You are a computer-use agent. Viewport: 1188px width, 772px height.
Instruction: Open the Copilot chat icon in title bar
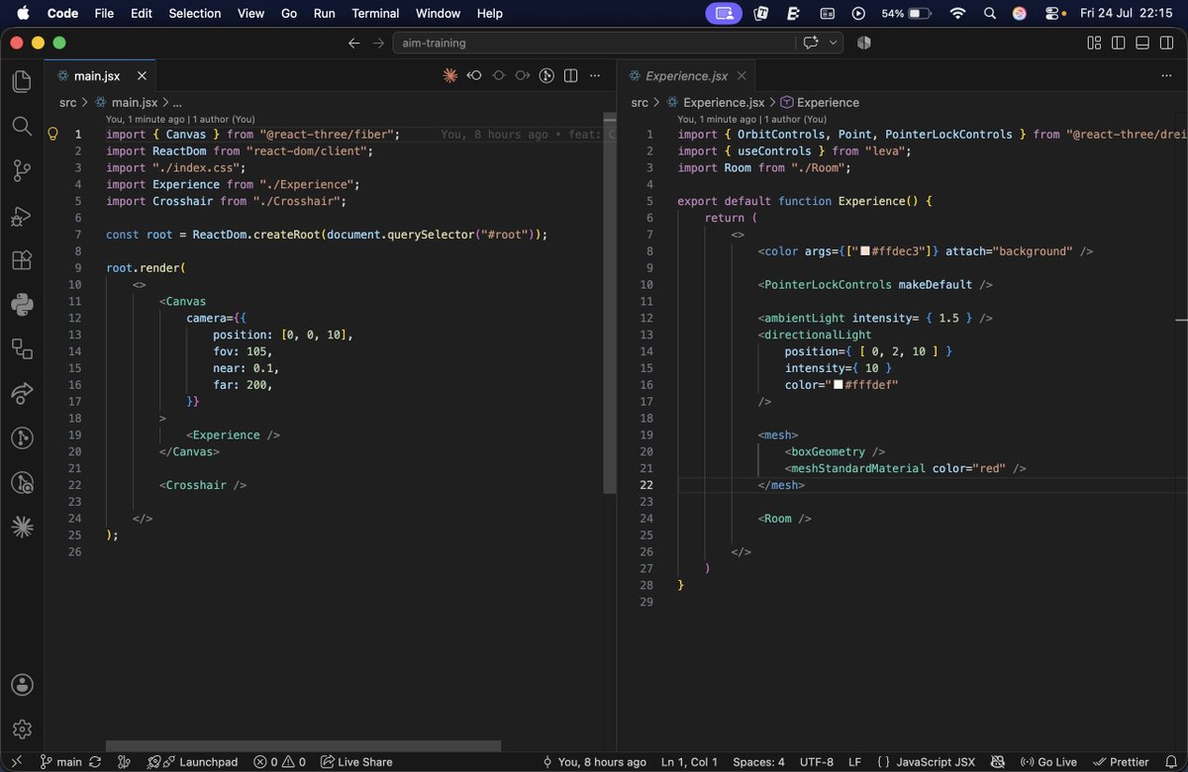[x=811, y=43]
